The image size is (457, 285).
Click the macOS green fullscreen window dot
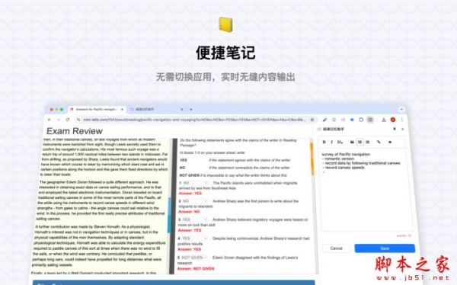pyautogui.click(x=62, y=110)
